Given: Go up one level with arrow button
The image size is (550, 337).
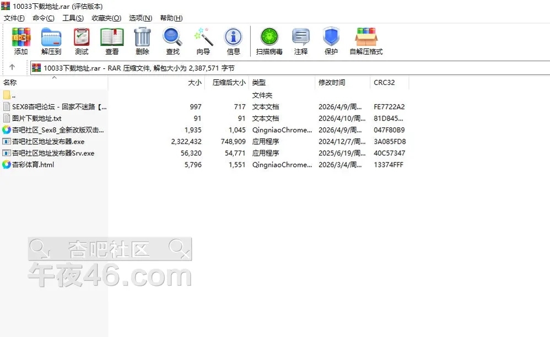Looking at the screenshot, I should point(12,68).
